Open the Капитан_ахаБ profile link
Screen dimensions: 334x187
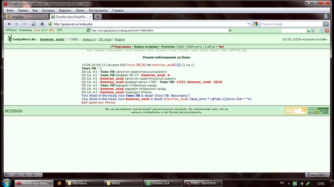point(52,39)
